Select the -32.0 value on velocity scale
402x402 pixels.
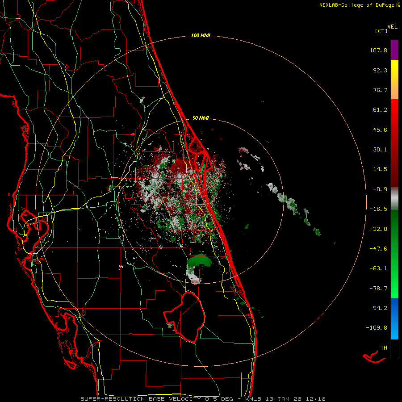(x=378, y=229)
